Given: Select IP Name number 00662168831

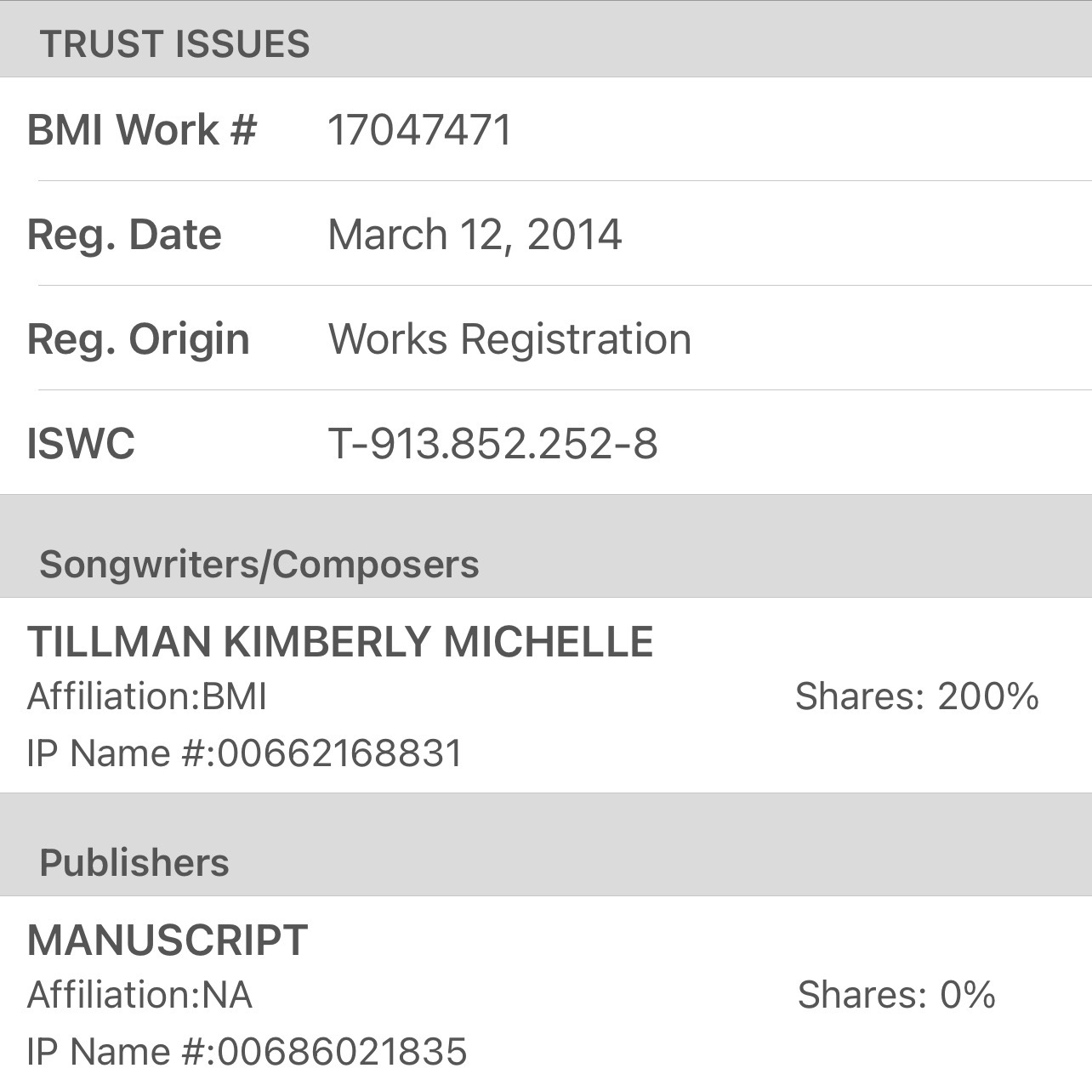Looking at the screenshot, I should click(x=339, y=753).
